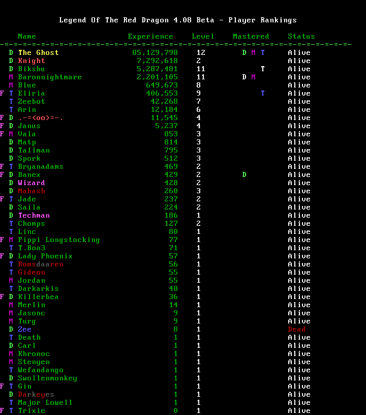Image resolution: width=366 pixels, height=415 pixels.
Task: Select the player Vala
Action: [27, 134]
